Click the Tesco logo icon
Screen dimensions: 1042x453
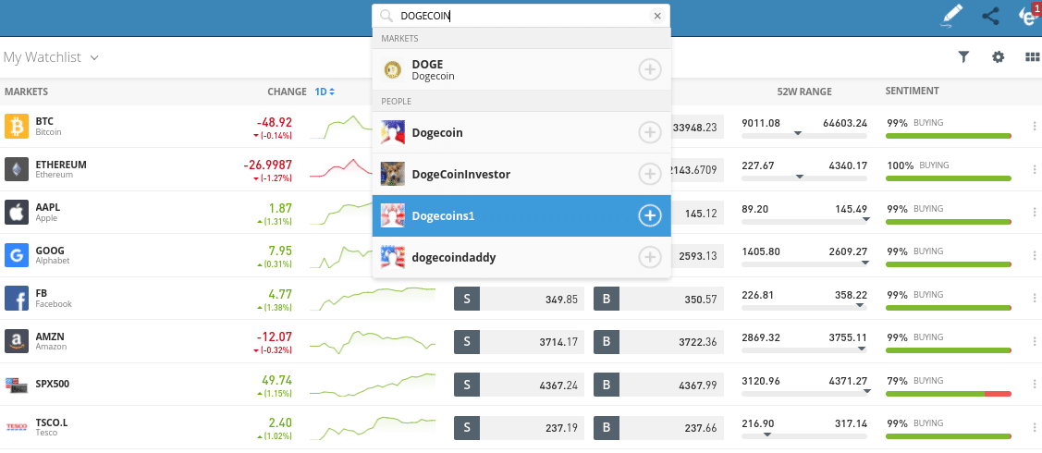[17, 426]
